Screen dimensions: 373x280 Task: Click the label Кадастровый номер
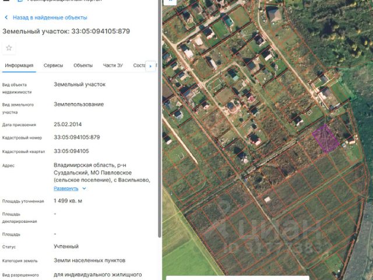[x=22, y=138]
